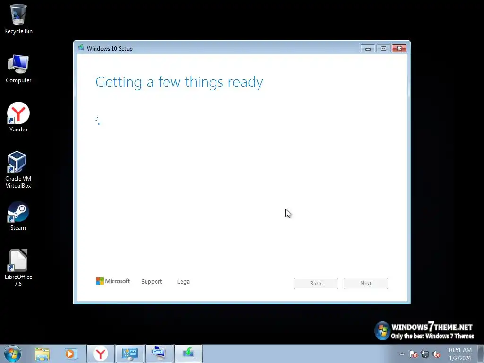
Task: Open the Windows Start menu orb
Action: 13,354
